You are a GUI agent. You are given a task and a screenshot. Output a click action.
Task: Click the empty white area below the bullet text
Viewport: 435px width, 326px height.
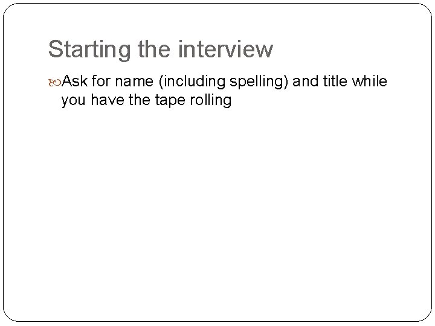tap(217, 208)
